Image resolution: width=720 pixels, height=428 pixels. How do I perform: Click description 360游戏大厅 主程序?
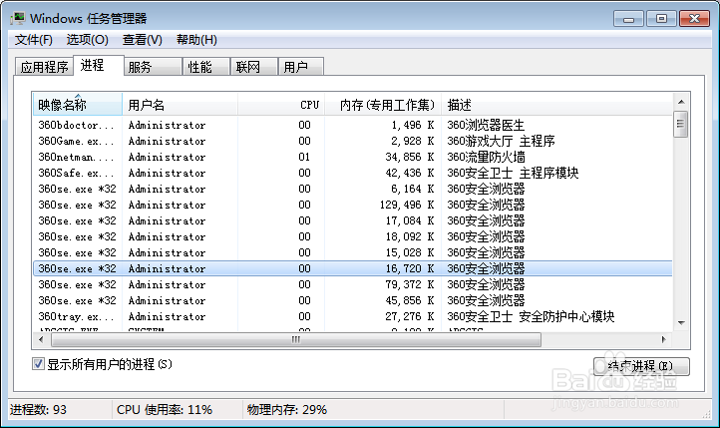(x=501, y=141)
